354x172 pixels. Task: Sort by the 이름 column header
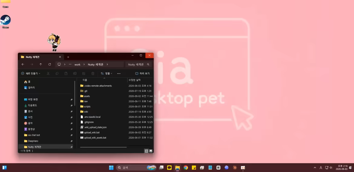[102, 80]
